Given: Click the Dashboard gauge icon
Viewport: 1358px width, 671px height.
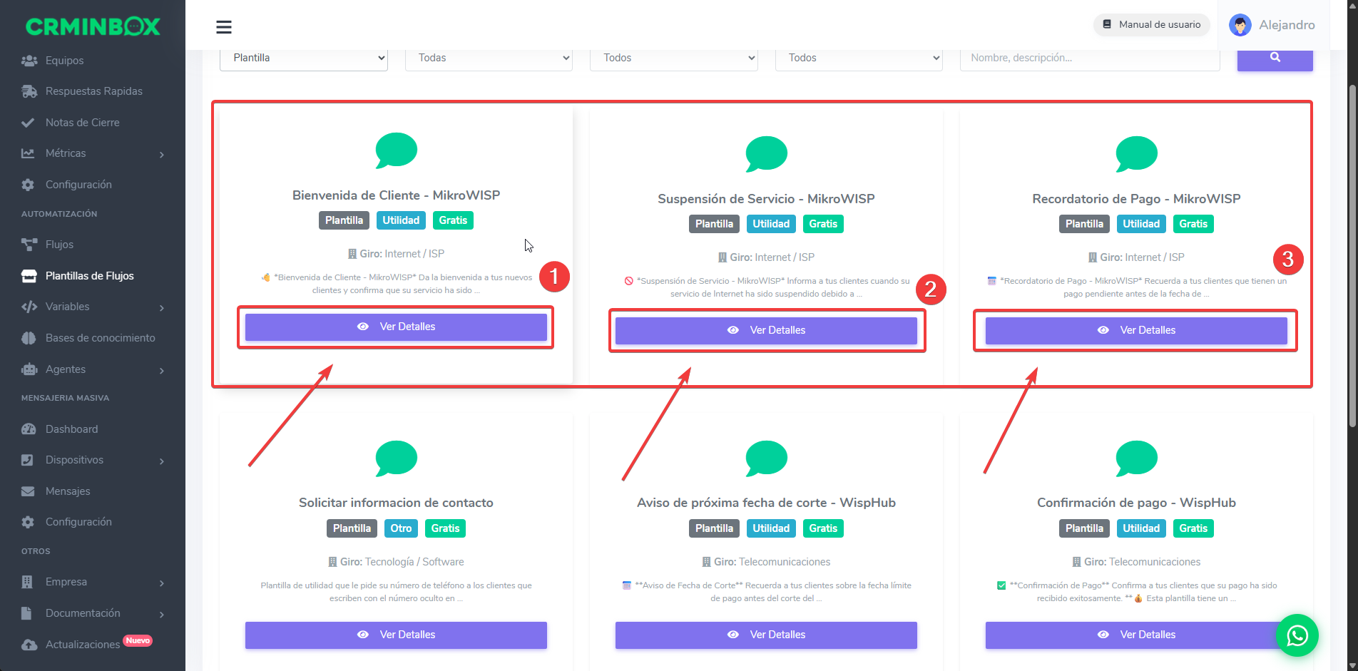Looking at the screenshot, I should pos(29,429).
